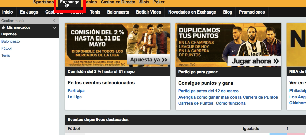Open Betfair Video menu item
The height and width of the screenshot is (135, 306).
coord(149,12)
